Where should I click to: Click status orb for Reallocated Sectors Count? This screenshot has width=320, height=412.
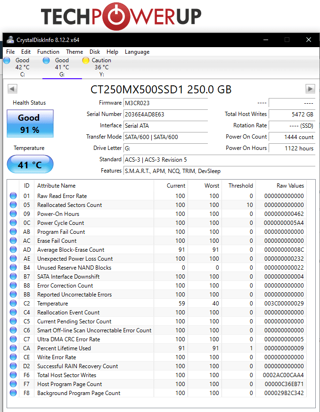(13, 205)
